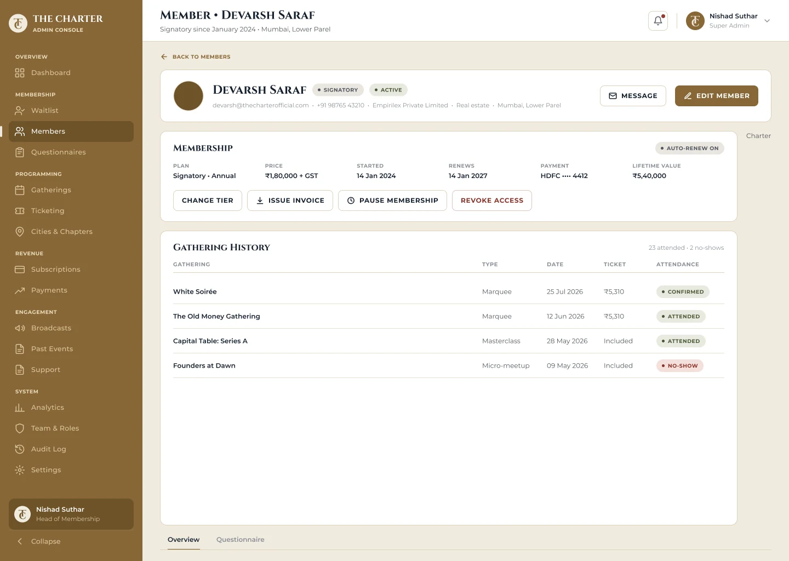Click the Message button

tap(633, 96)
